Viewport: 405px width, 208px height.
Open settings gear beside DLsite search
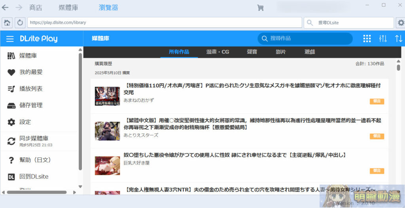[x=401, y=23]
